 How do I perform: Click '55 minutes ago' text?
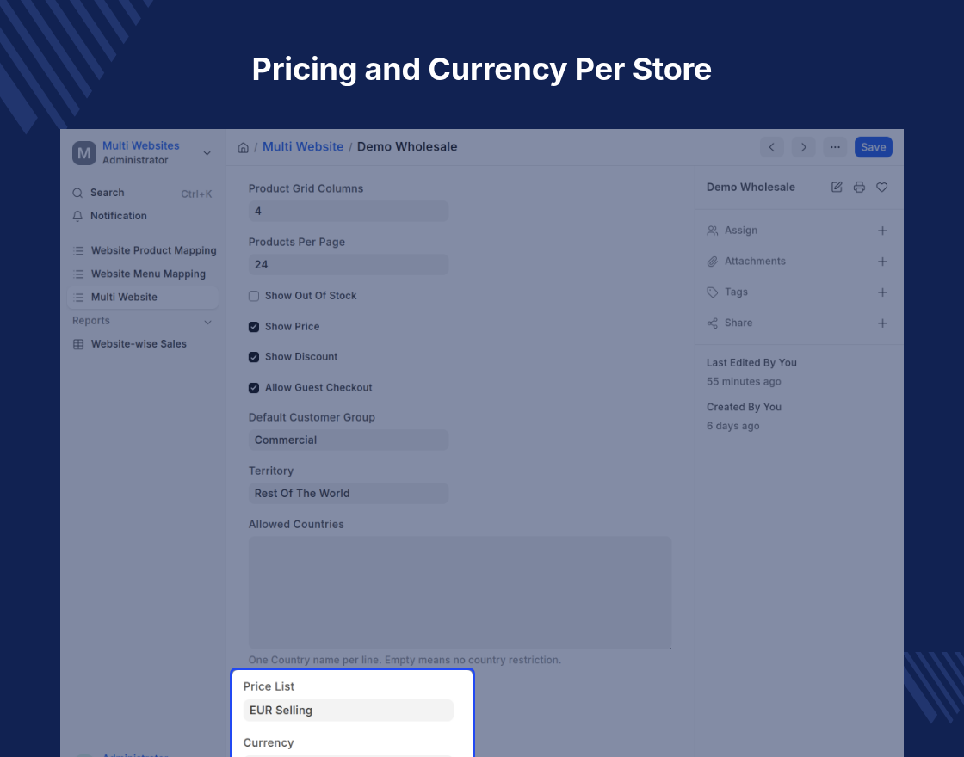click(x=744, y=382)
